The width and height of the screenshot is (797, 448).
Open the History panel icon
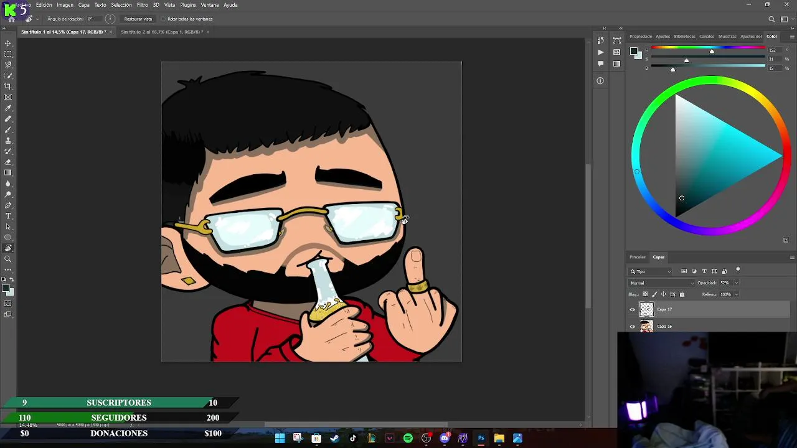pos(600,40)
